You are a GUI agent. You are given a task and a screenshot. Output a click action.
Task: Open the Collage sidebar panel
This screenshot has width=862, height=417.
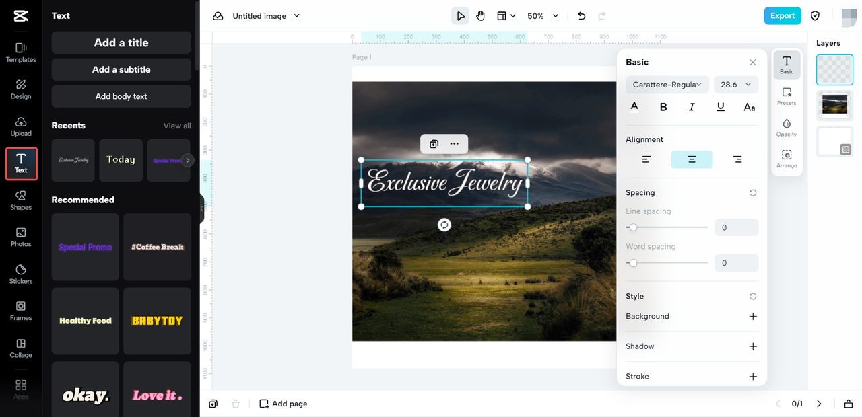[21, 348]
